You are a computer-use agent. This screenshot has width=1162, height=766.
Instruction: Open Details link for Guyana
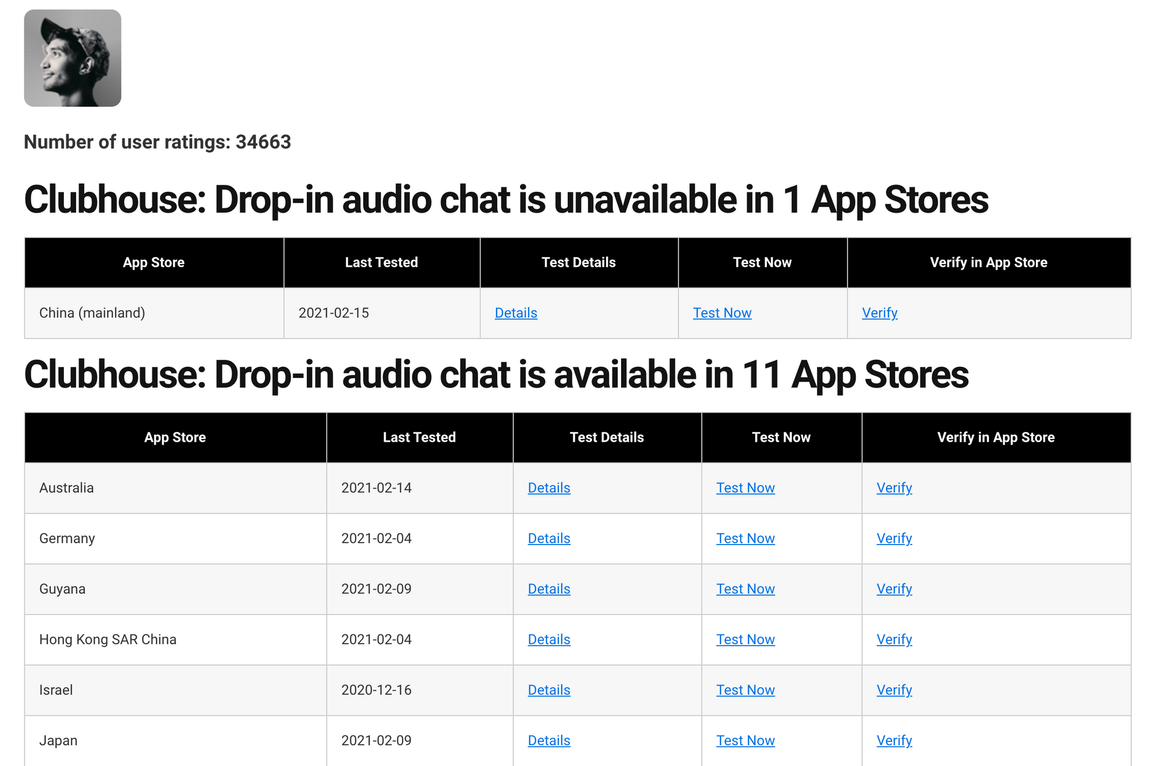click(x=549, y=589)
